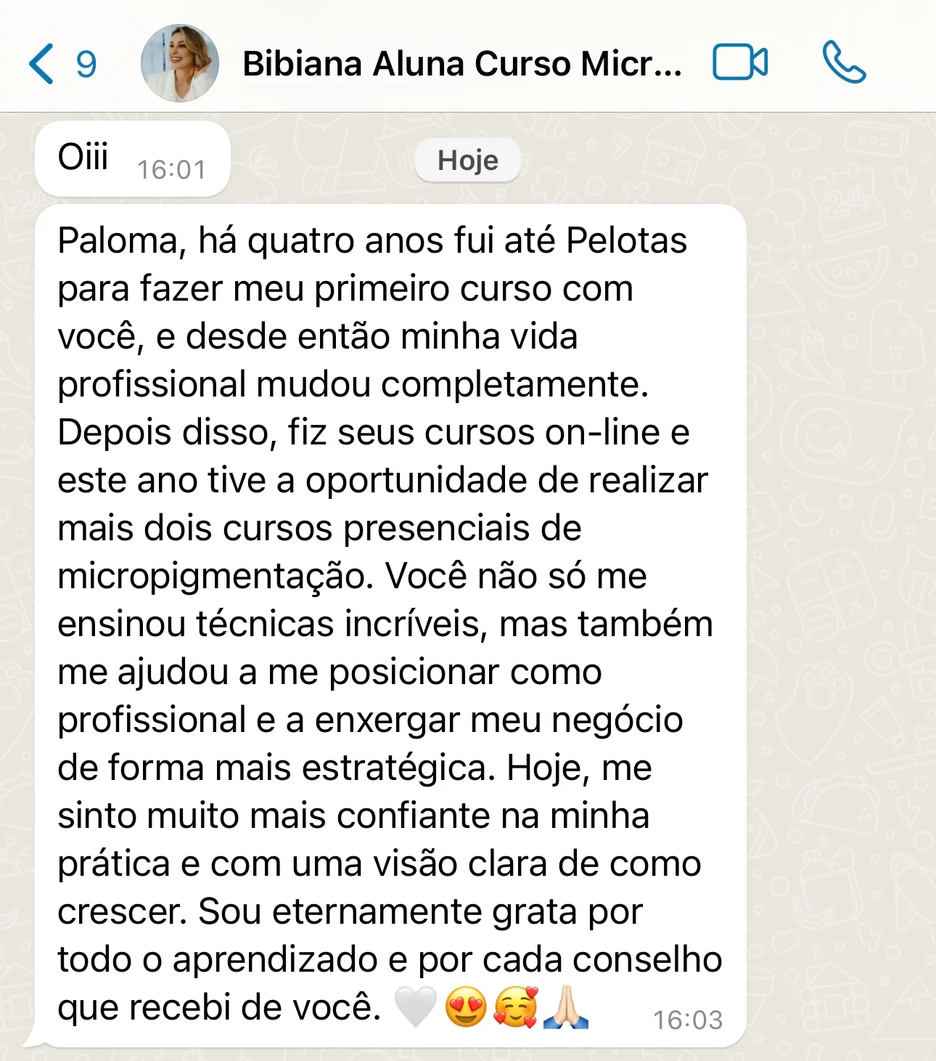Click the 16:01 message timestamp
The width and height of the screenshot is (936, 1061).
[171, 170]
